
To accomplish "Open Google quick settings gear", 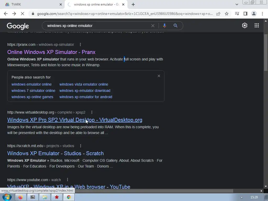I will coord(245,25).
